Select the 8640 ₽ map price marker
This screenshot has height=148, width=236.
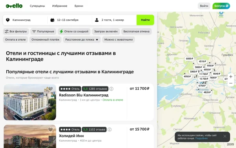(217, 73)
